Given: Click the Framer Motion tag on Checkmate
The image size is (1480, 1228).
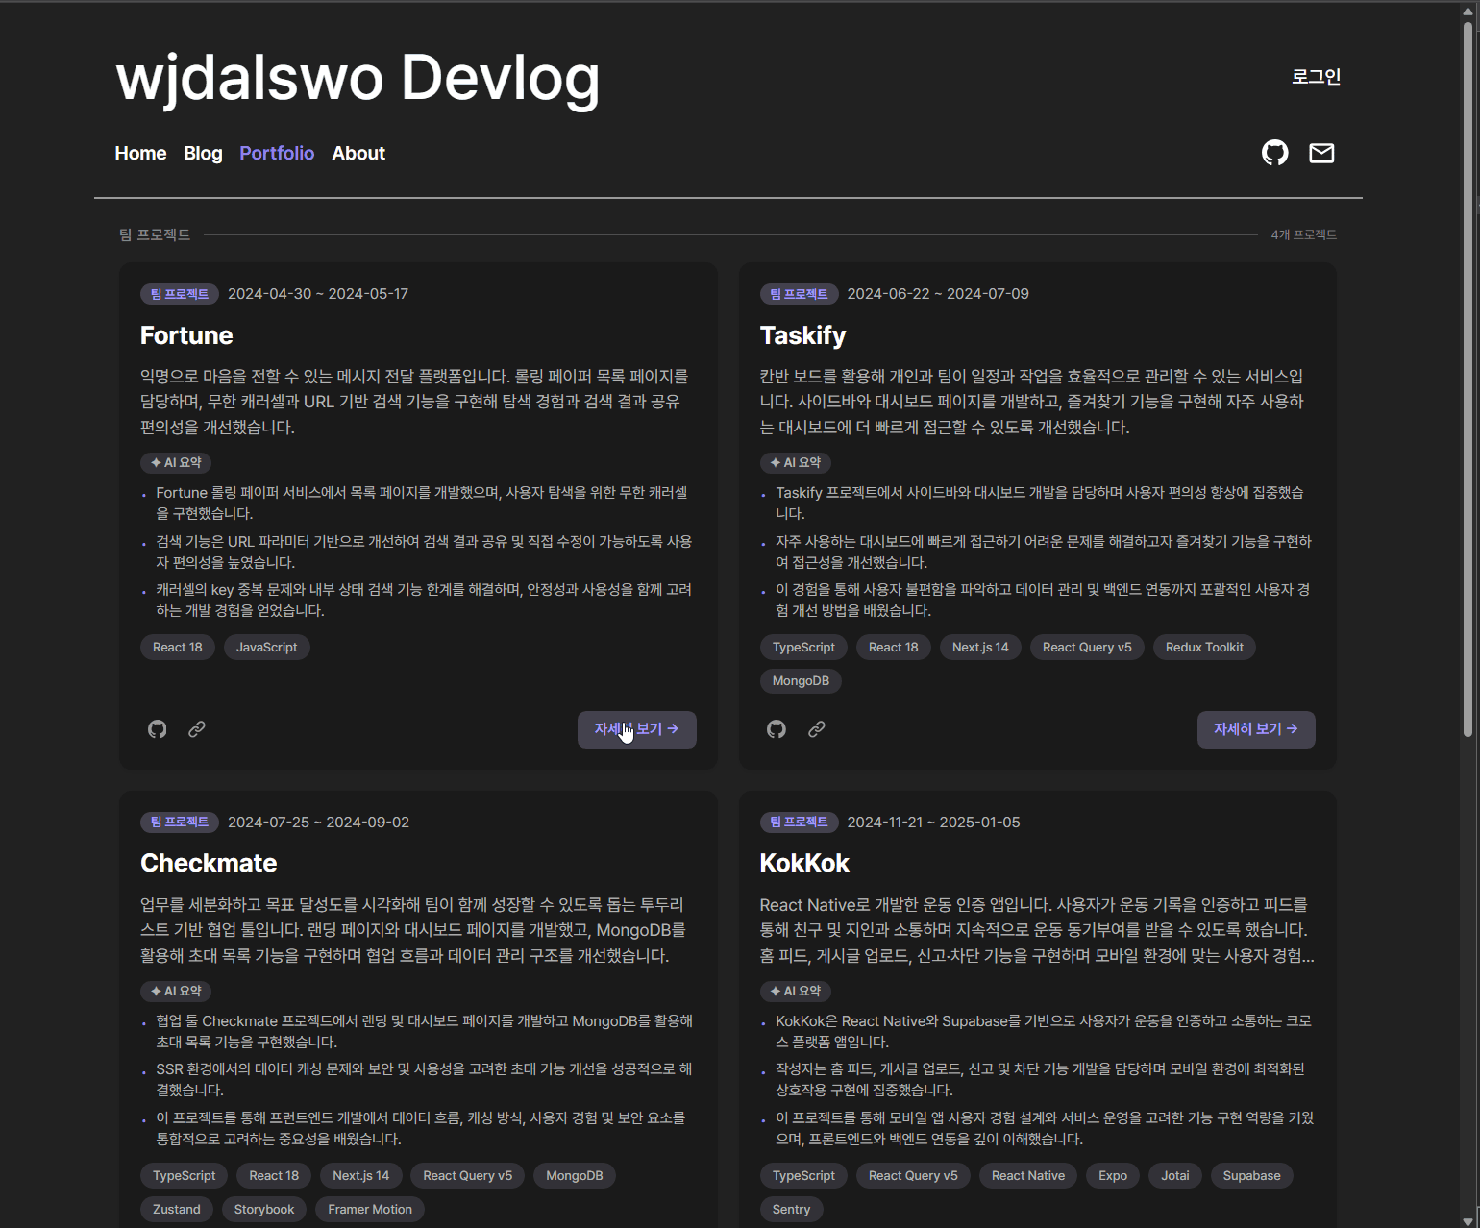Looking at the screenshot, I should click(x=370, y=1209).
